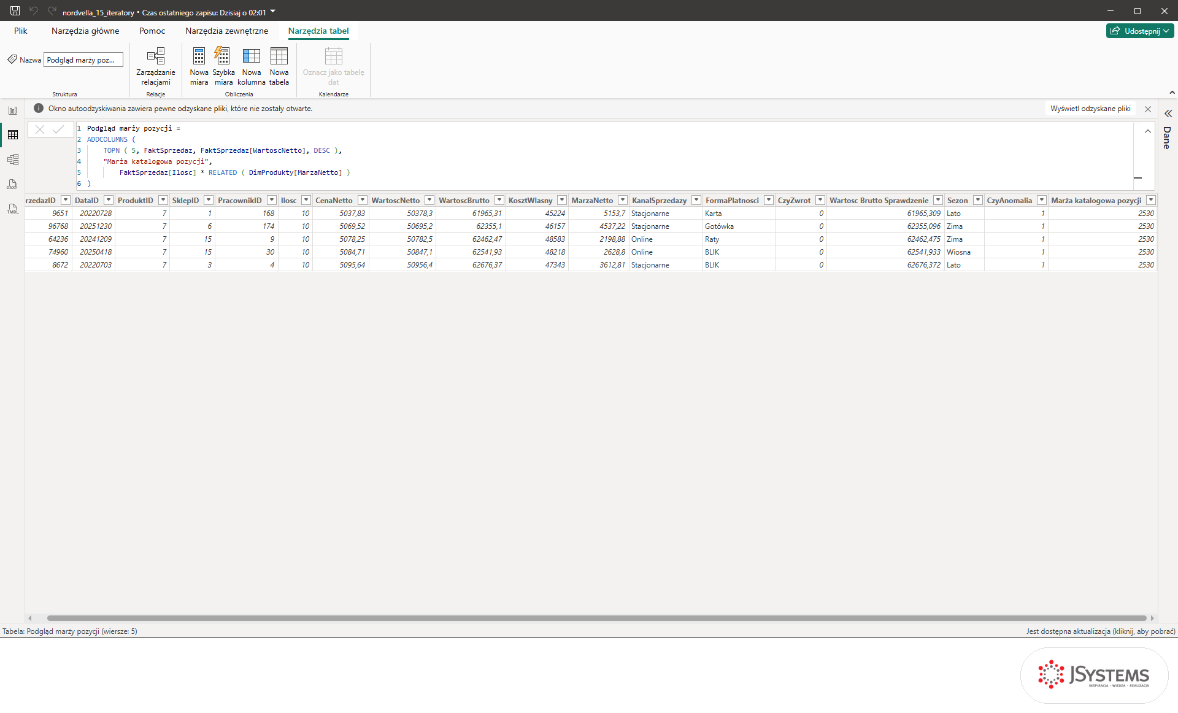
Task: Expand the Dane pane with double chevron
Action: point(1168,114)
